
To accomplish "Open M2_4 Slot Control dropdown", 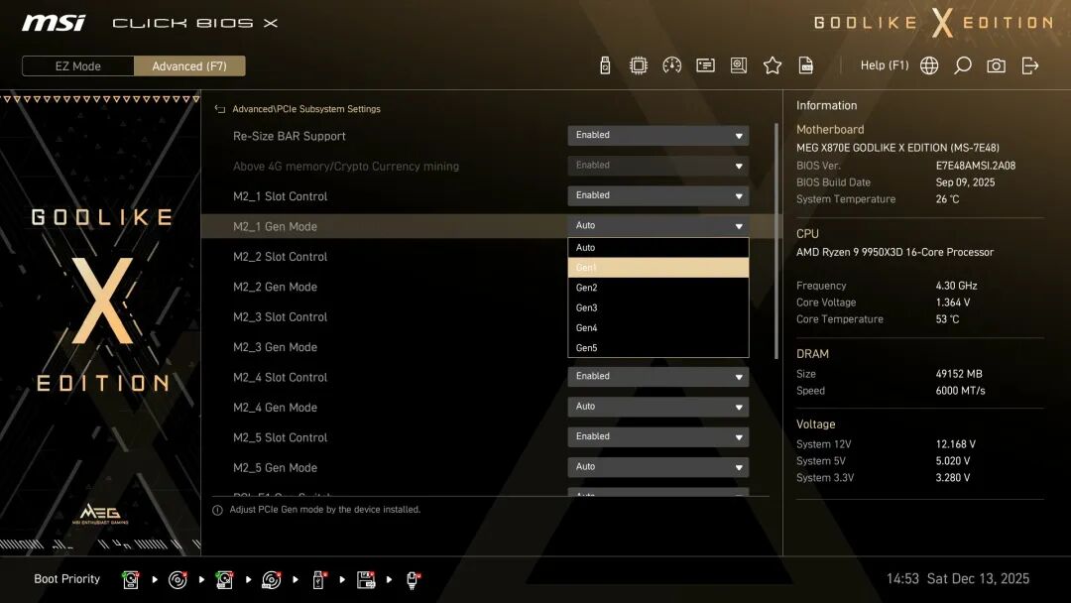I will (x=657, y=376).
